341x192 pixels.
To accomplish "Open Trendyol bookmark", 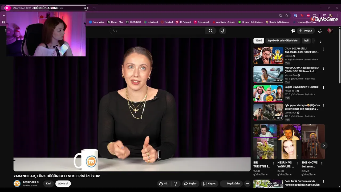I will (167, 22).
